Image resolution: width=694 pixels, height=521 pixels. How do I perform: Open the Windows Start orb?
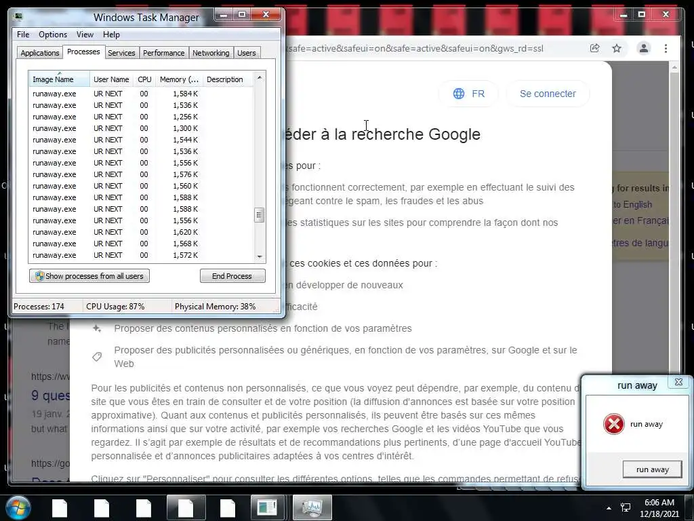pyautogui.click(x=18, y=507)
